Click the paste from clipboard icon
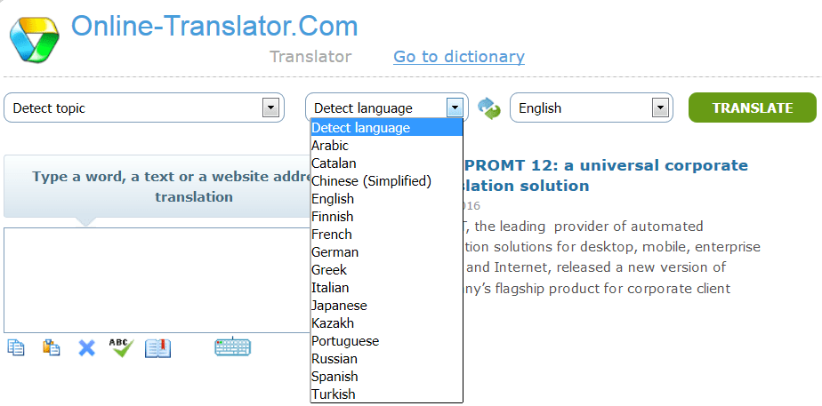Screen dimensions: 822x406 point(52,347)
